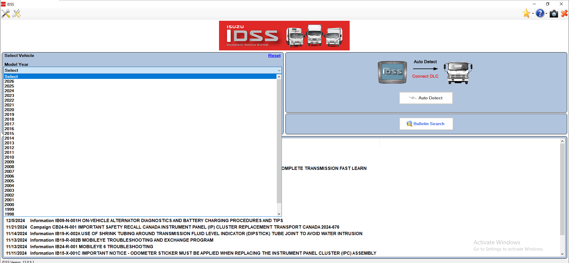
Task: Click the year list scrollbar thumb
Action: 279,141
